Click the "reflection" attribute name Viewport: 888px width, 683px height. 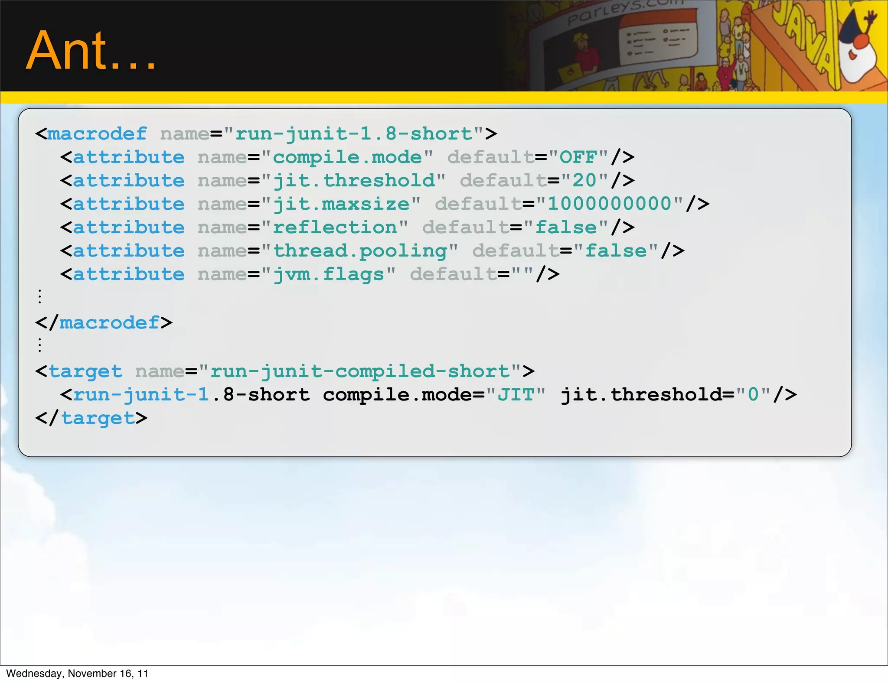click(x=335, y=228)
